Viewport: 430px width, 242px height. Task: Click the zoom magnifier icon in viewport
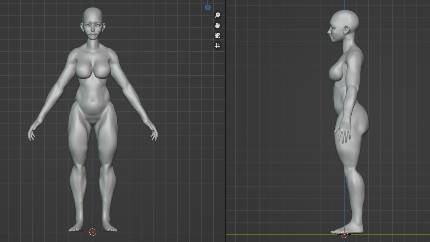tap(217, 15)
